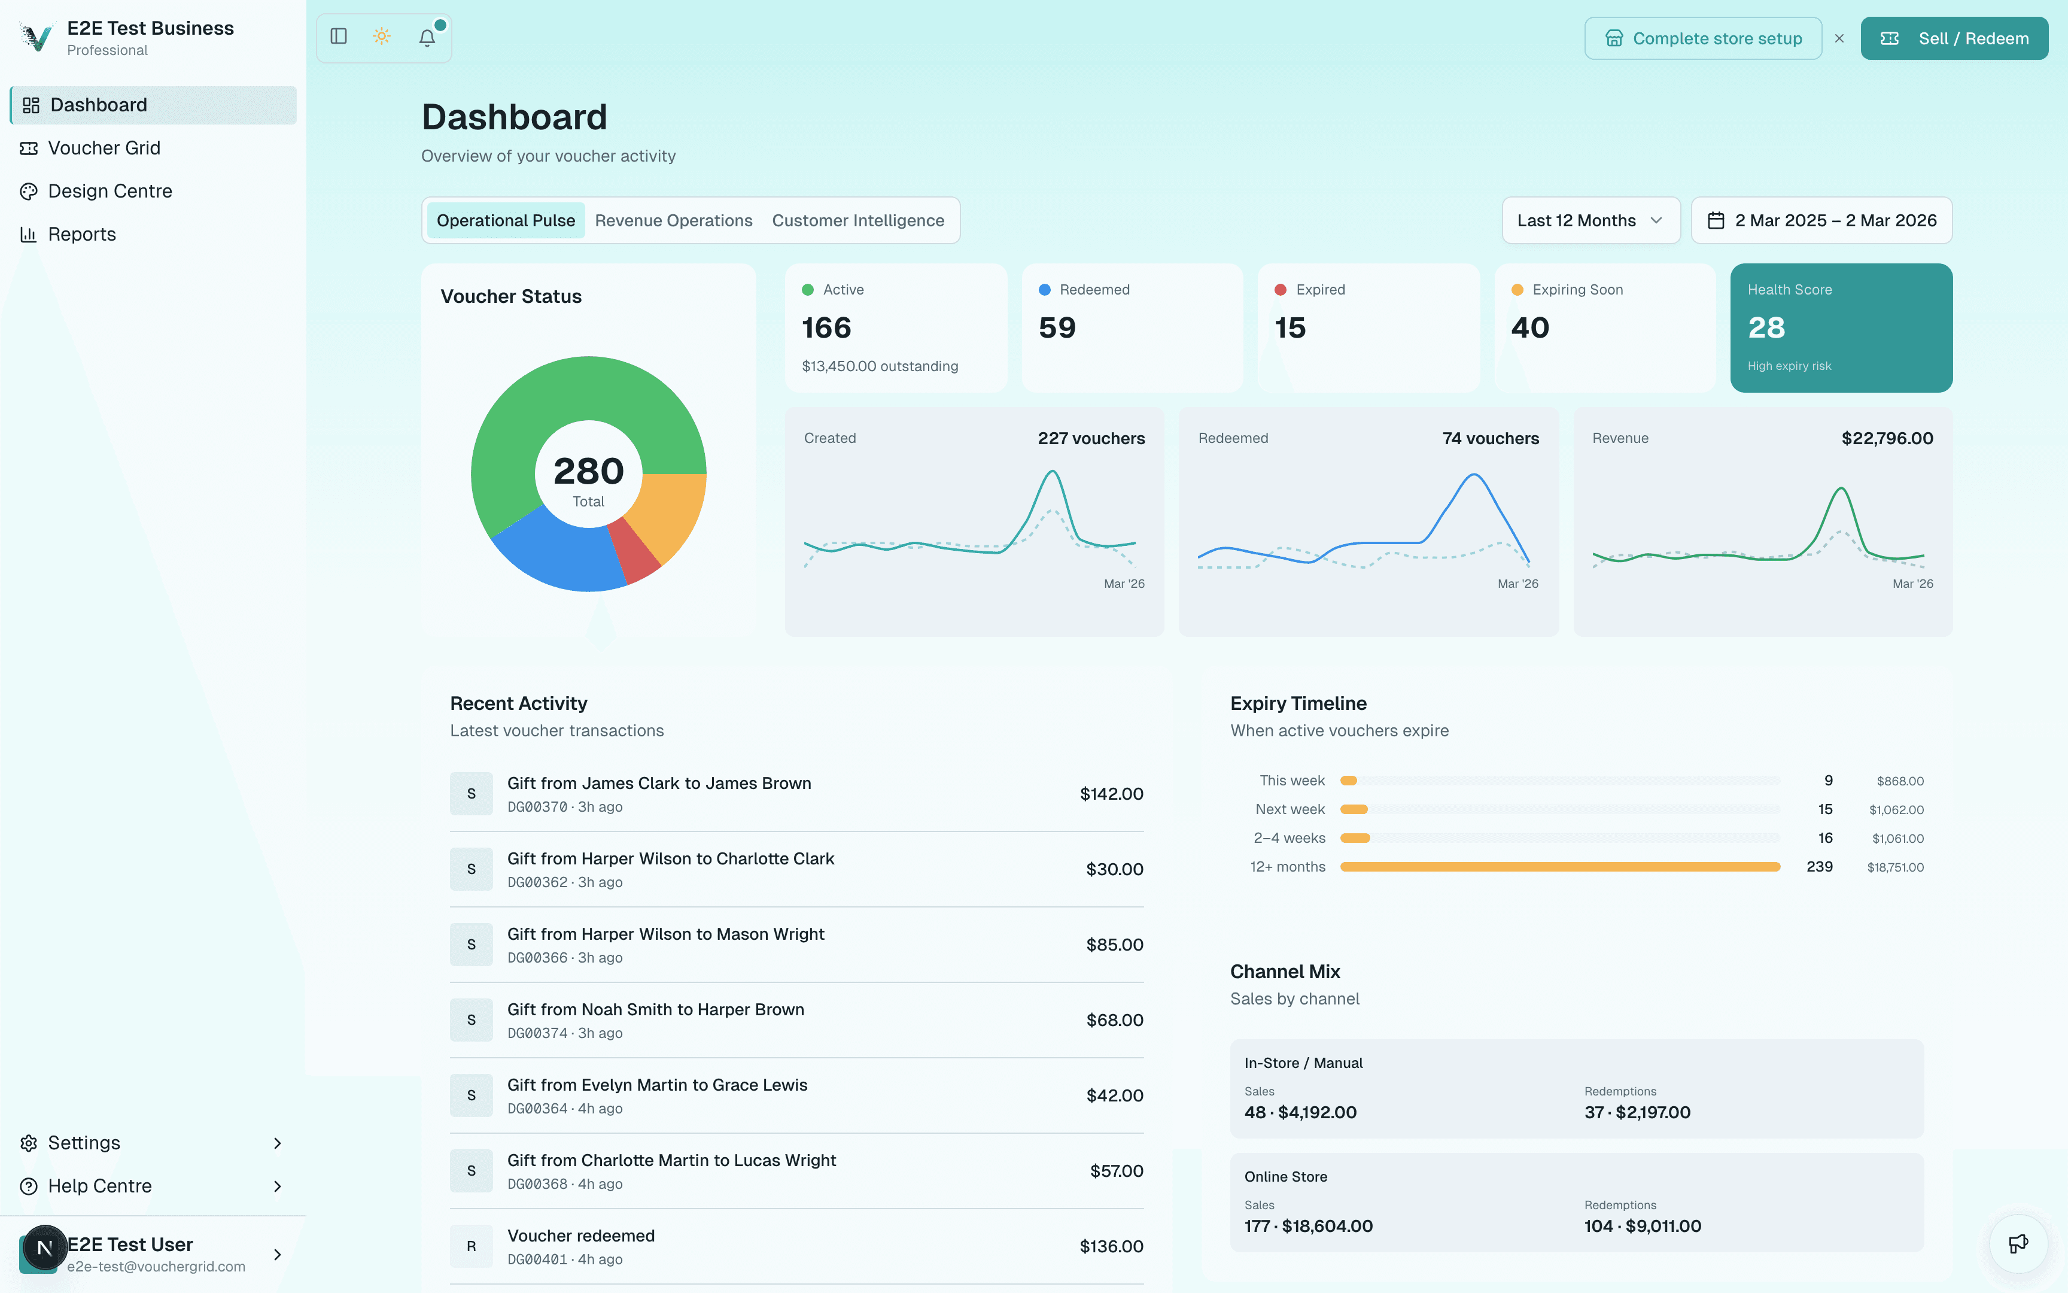
Task: Open the Customer Intelligence tab
Action: [858, 220]
